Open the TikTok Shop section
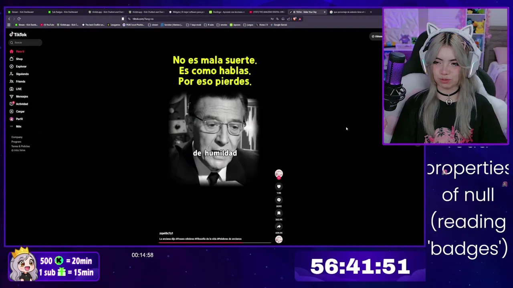The width and height of the screenshot is (513, 288). [16, 59]
